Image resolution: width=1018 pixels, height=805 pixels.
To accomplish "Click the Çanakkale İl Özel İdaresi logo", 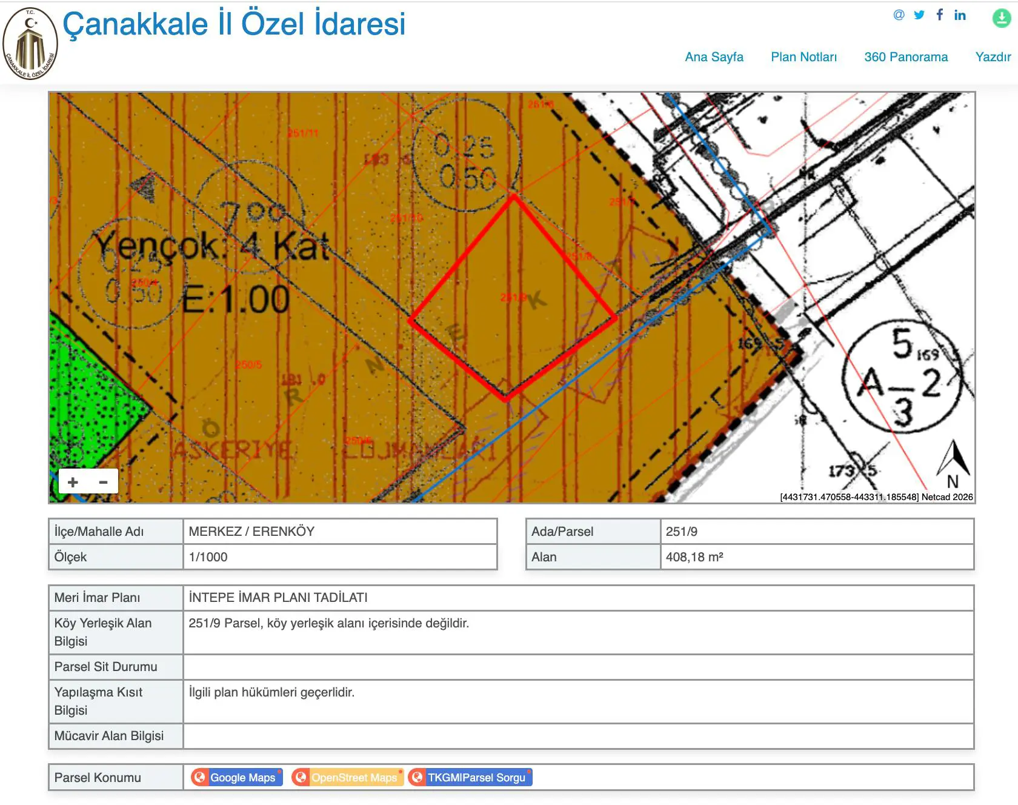I will (30, 44).
